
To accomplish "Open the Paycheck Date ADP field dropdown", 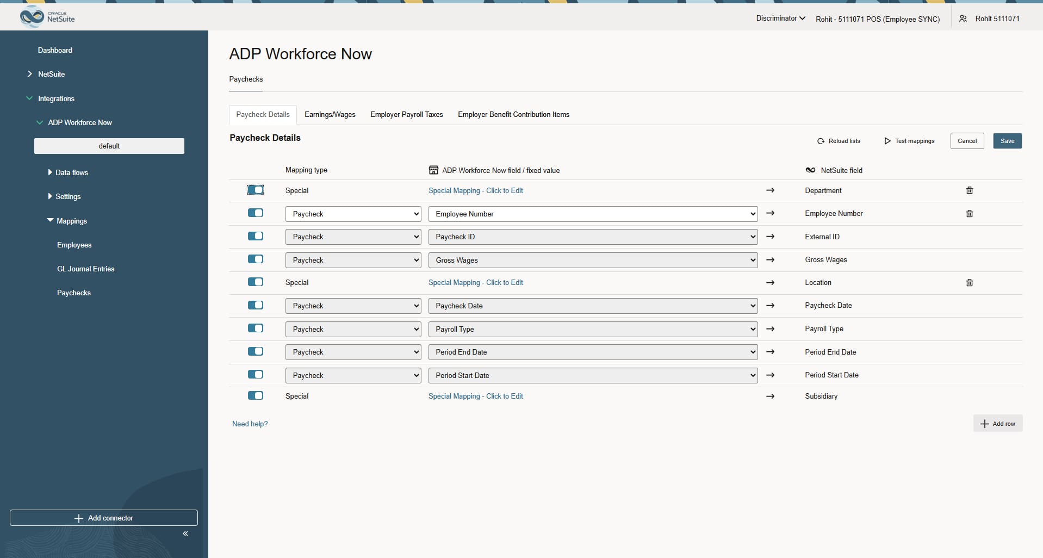I will (x=593, y=306).
